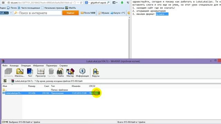Click the key icon in WinRAR status bar
This screenshot has height=124, width=221.
pos(7,122)
